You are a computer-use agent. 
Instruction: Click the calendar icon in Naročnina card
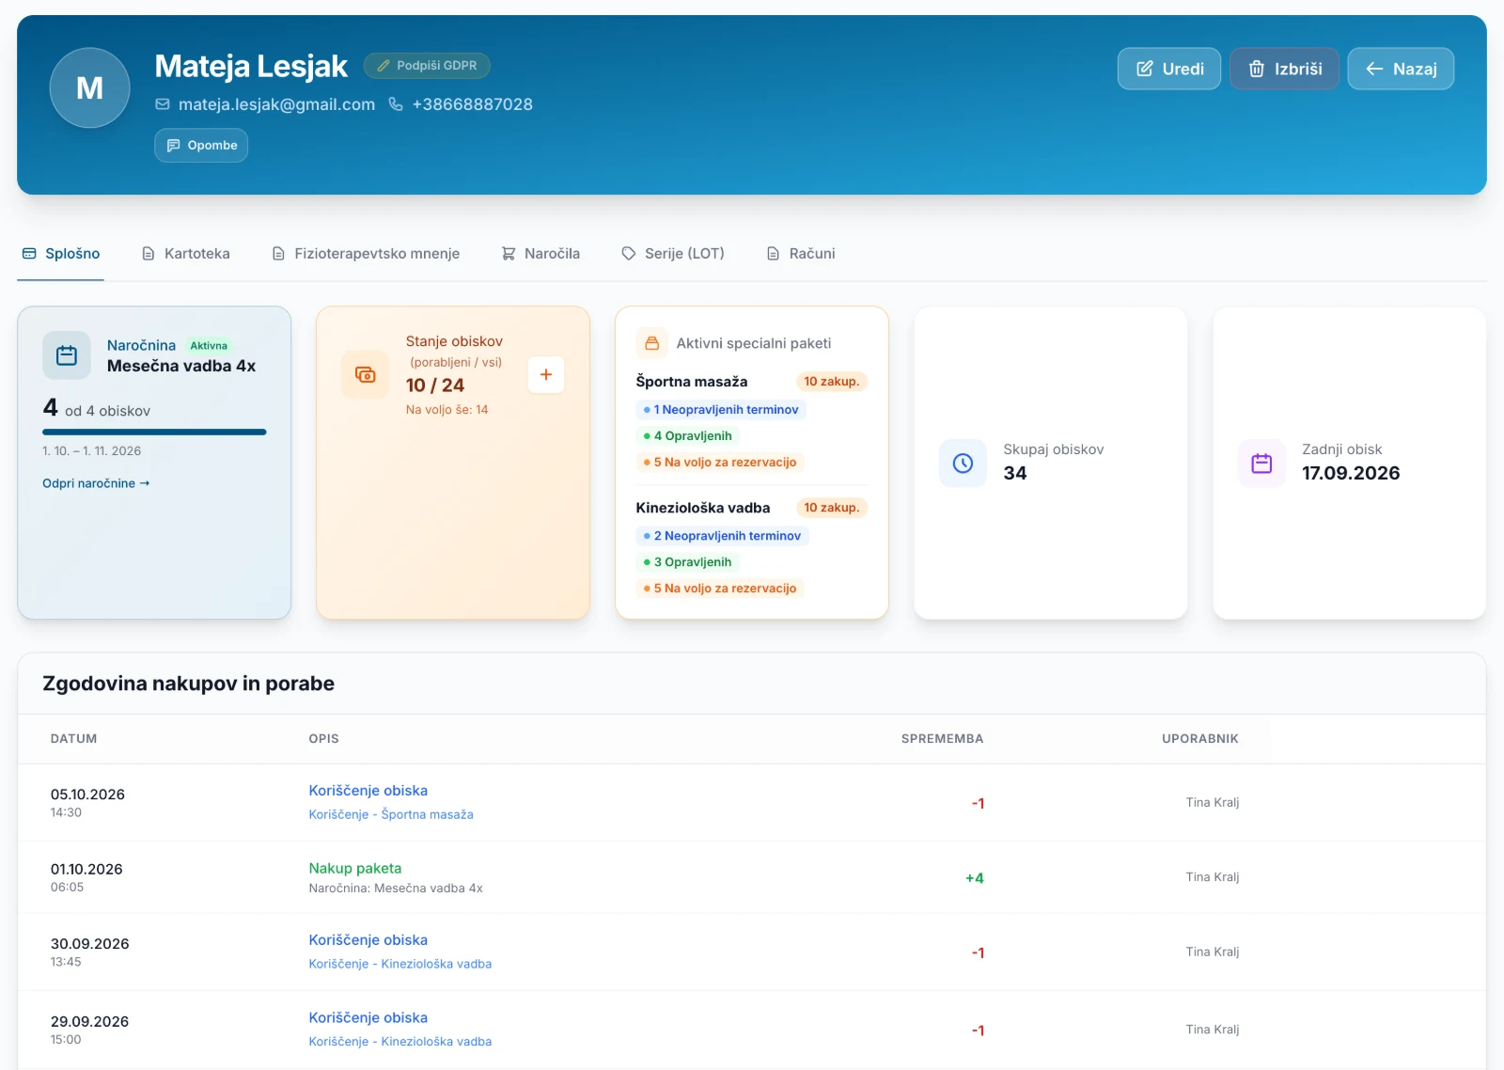(67, 355)
